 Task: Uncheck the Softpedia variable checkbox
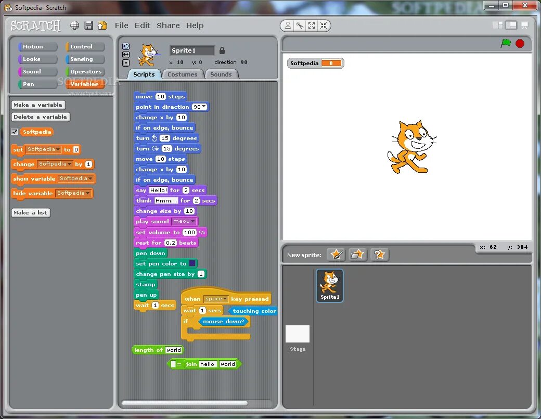click(15, 132)
